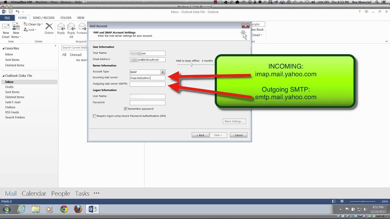Click the Help question mark in Outlook

click(360, 12)
